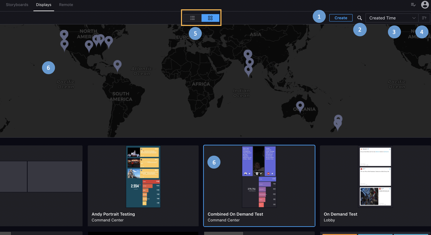Open the task list icon in header
The image size is (431, 235).
(x=413, y=5)
